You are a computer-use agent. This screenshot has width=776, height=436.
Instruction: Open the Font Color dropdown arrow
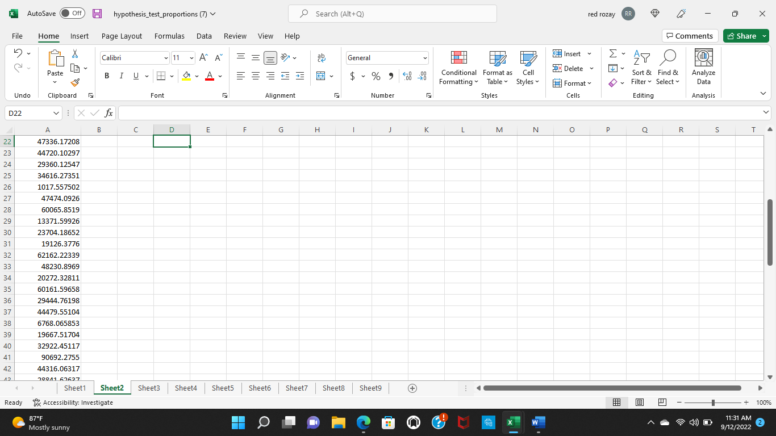(x=220, y=76)
